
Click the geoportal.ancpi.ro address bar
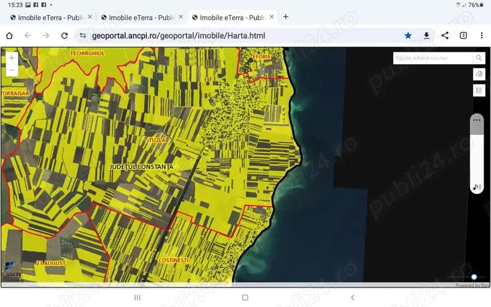[178, 35]
